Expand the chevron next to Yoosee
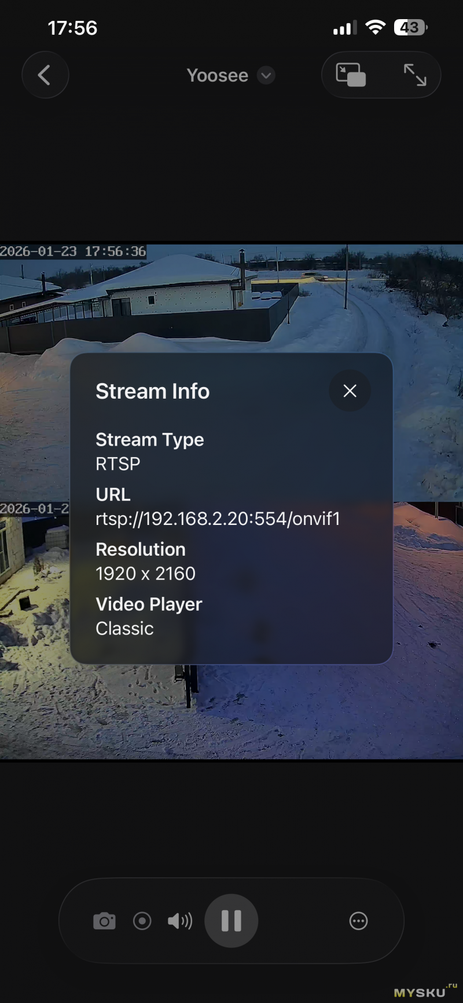Screen dimensions: 463x1003 [x=266, y=75]
